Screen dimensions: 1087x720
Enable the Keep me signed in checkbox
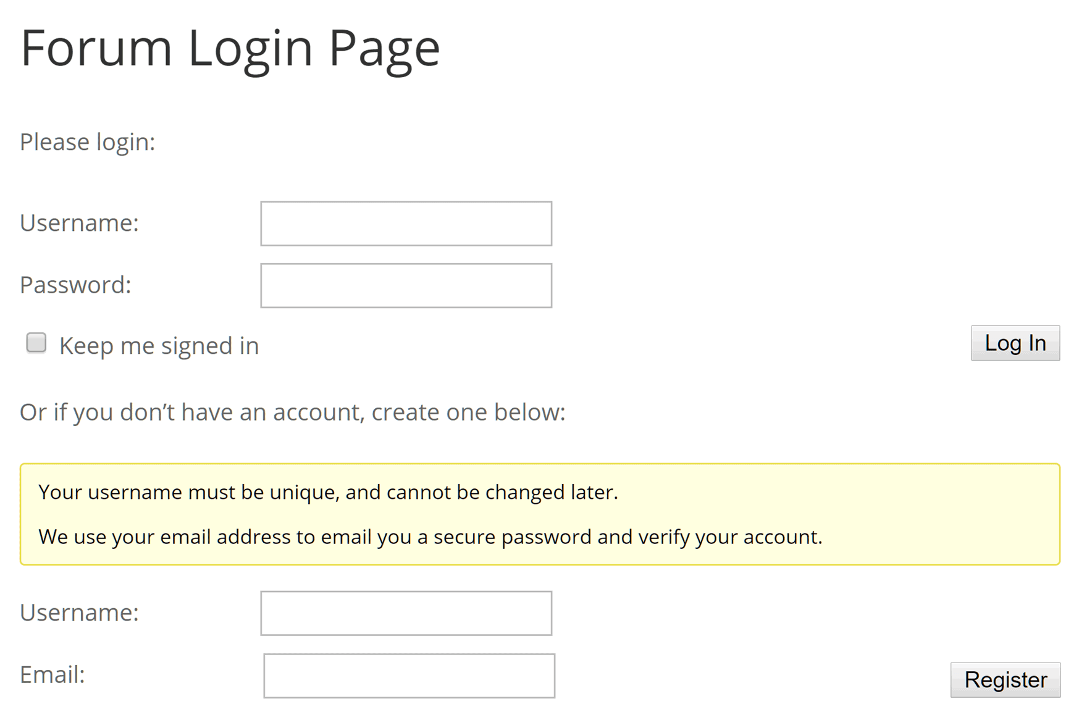pos(36,343)
